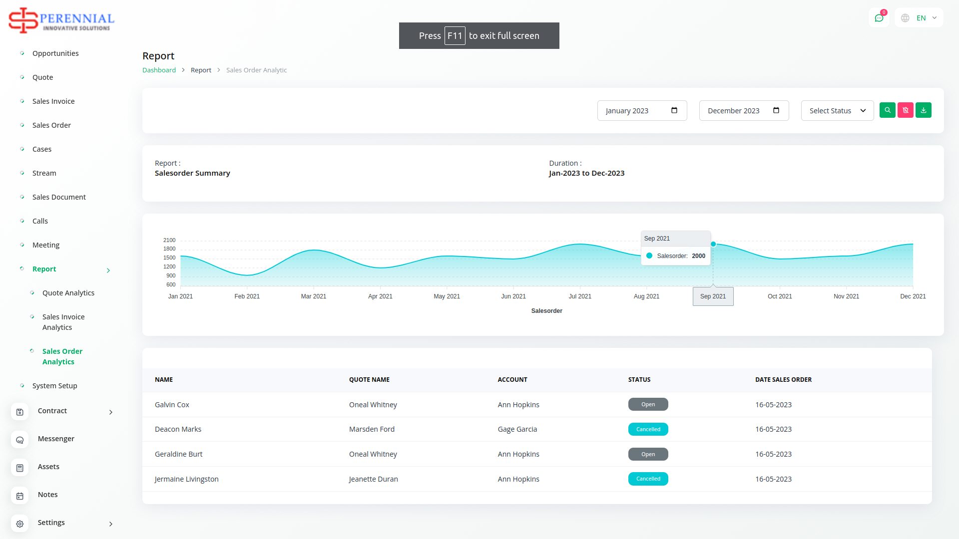Open Quote Analytics in sidebar
The image size is (959, 539).
coord(68,293)
